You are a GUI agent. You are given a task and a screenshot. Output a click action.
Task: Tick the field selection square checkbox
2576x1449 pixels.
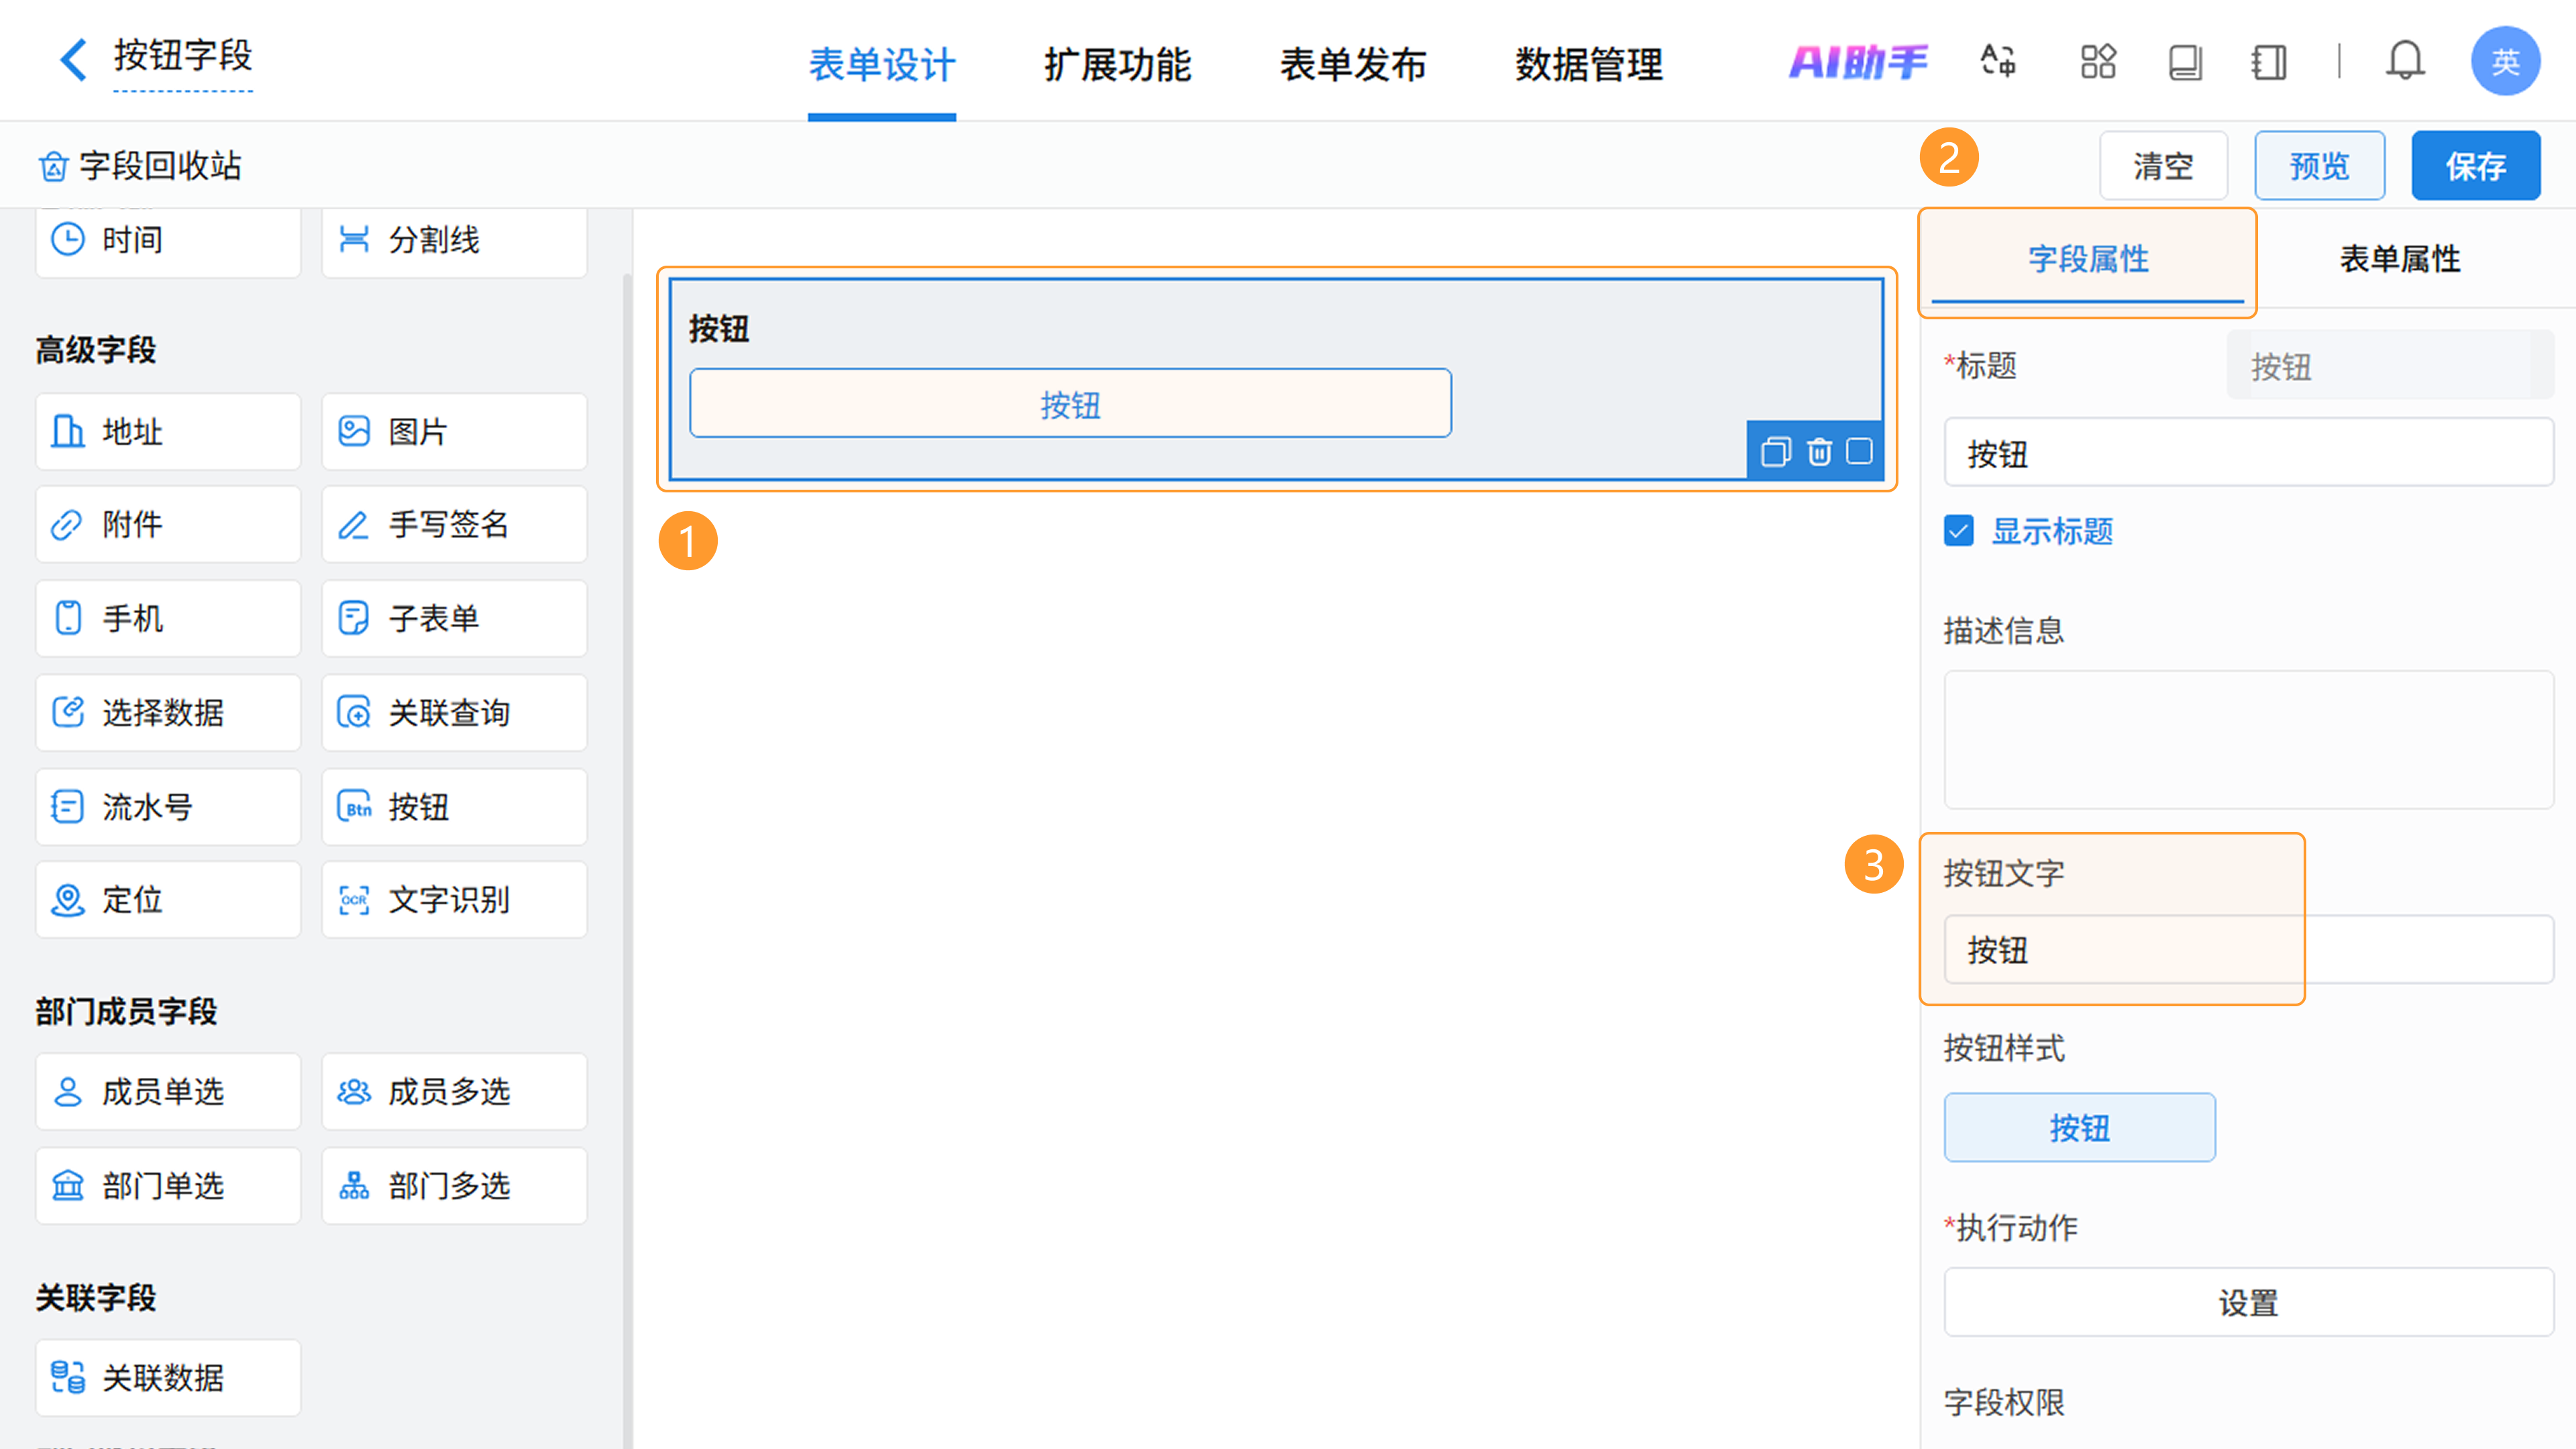(1859, 451)
